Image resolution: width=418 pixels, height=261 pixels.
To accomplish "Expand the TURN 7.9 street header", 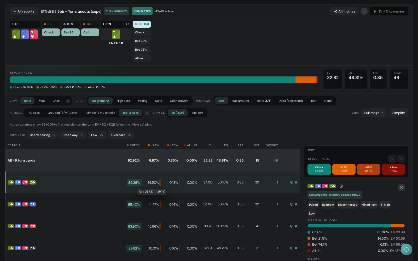I will [116, 24].
